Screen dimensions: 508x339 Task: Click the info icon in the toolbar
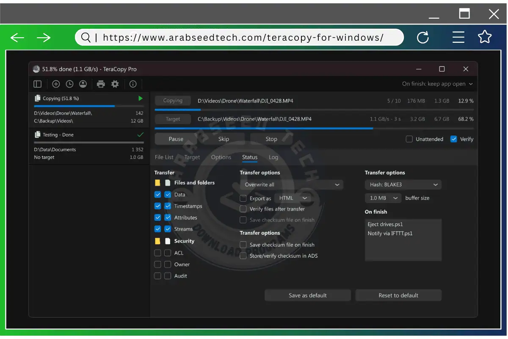click(133, 84)
